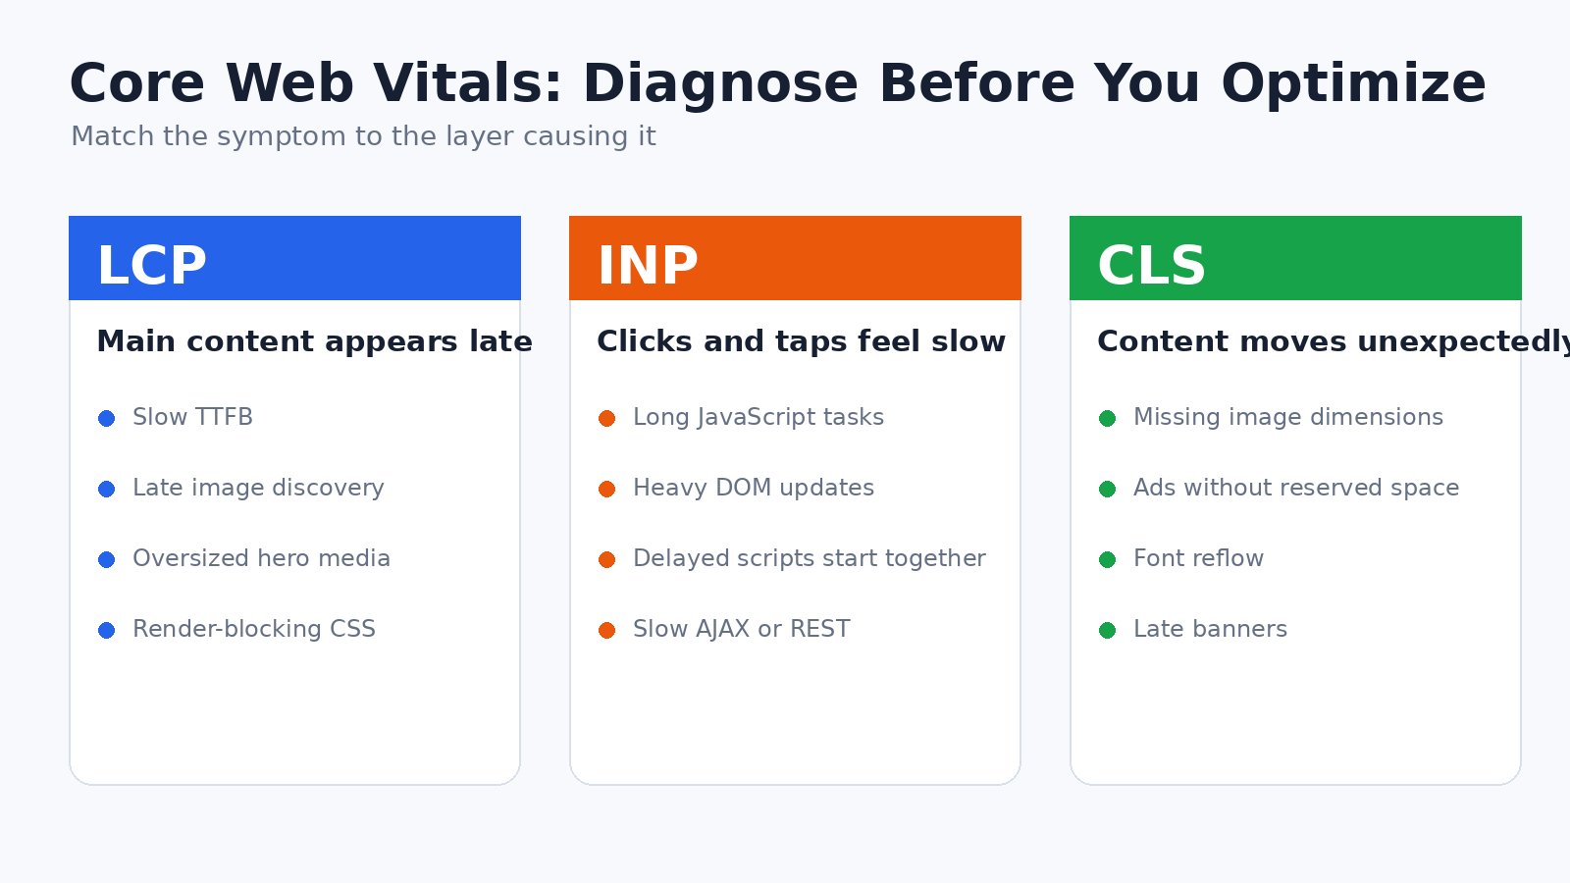Click the green dot next to Font reflow
Viewport: 1570px width, 883px height.
1108,560
